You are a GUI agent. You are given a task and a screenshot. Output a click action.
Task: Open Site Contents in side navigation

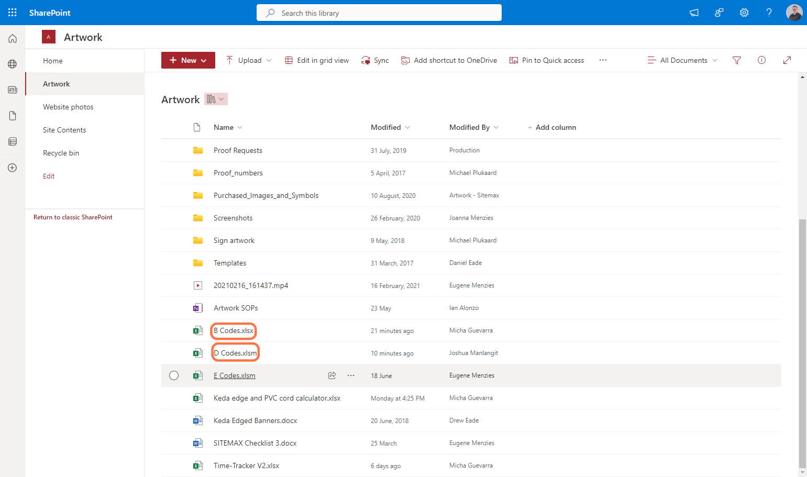(64, 130)
